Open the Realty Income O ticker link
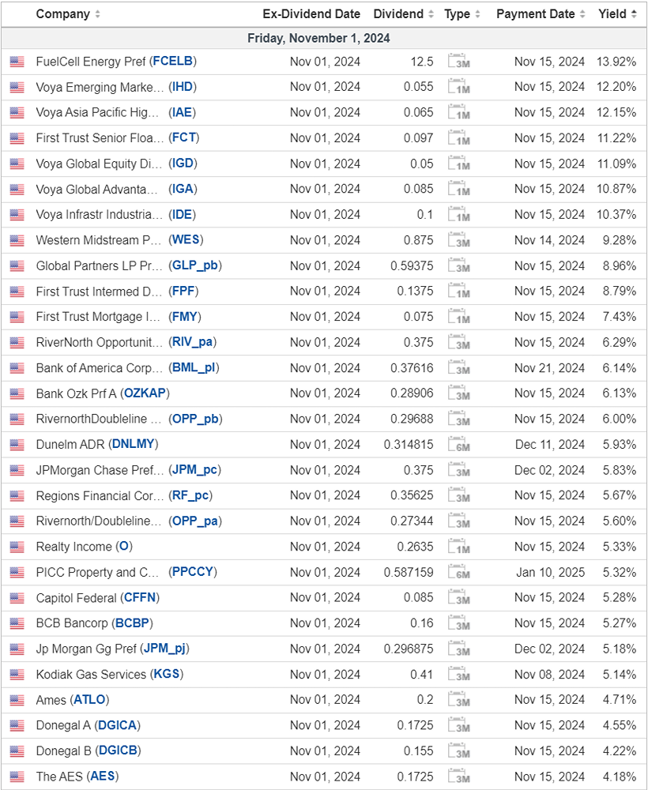Image resolution: width=648 pixels, height=790 pixels. coord(124,547)
